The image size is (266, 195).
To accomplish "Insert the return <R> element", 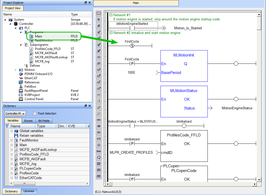I will (99, 132).
